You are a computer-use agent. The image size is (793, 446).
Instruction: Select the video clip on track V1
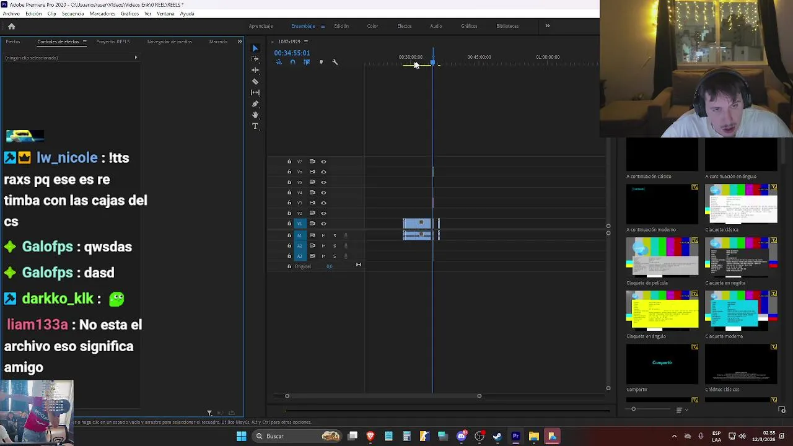[x=417, y=224]
